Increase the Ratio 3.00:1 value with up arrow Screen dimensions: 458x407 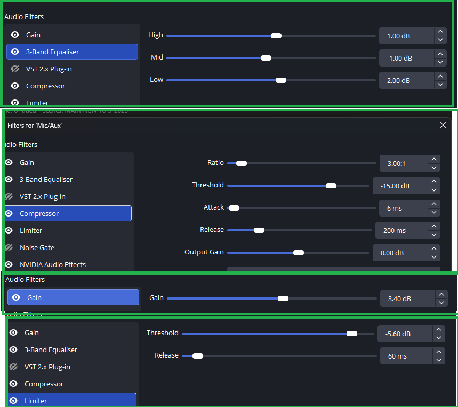point(434,159)
